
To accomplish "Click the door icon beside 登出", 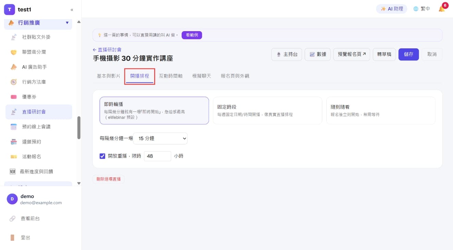I will coord(13,237).
